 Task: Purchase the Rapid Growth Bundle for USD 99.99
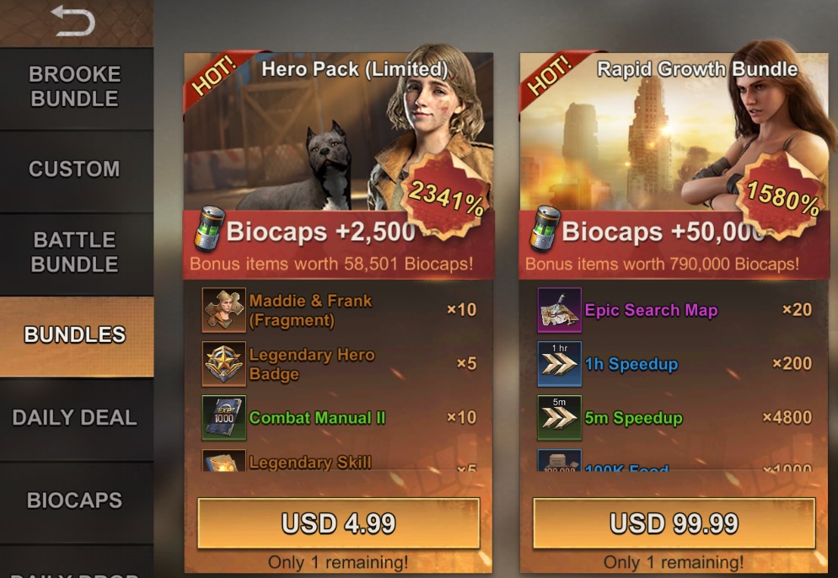pyautogui.click(x=674, y=523)
